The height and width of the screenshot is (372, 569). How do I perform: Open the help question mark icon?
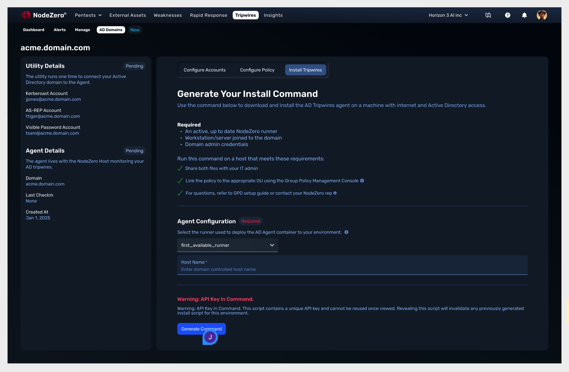(508, 15)
